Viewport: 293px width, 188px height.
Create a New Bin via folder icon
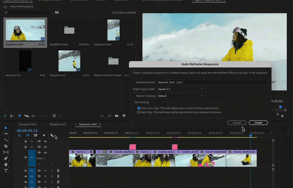[117, 116]
